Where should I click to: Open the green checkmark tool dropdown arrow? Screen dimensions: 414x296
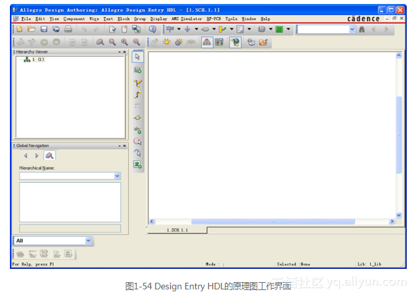(231, 29)
